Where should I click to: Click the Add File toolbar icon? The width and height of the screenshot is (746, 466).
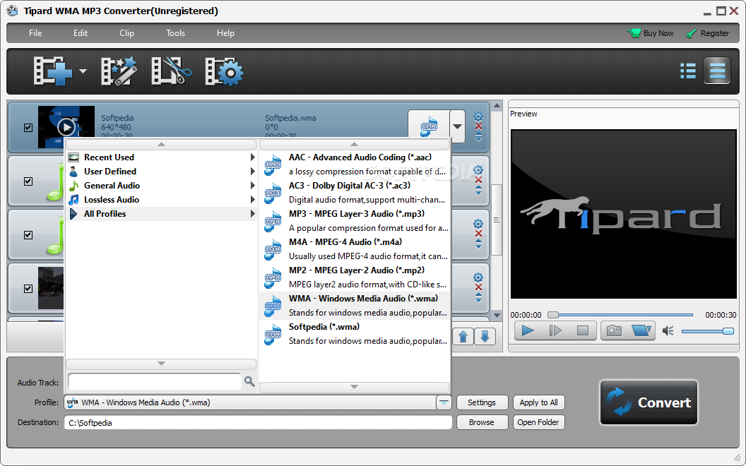(x=53, y=71)
